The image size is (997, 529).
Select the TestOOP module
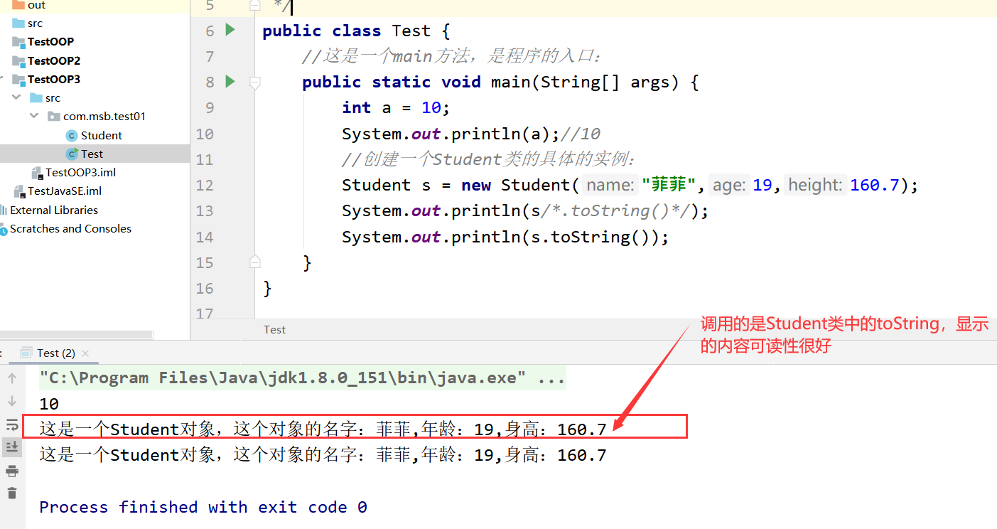coord(50,42)
